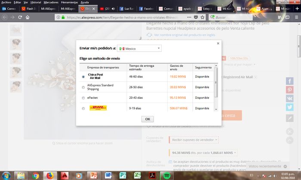Click the VK share icon
The image size is (301, 180).
290,98
